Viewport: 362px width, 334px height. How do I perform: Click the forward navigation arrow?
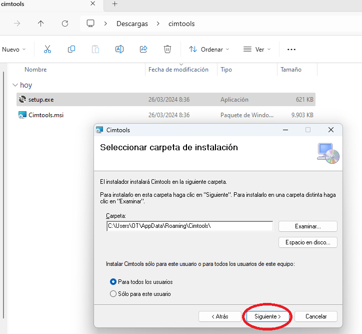click(x=17, y=24)
